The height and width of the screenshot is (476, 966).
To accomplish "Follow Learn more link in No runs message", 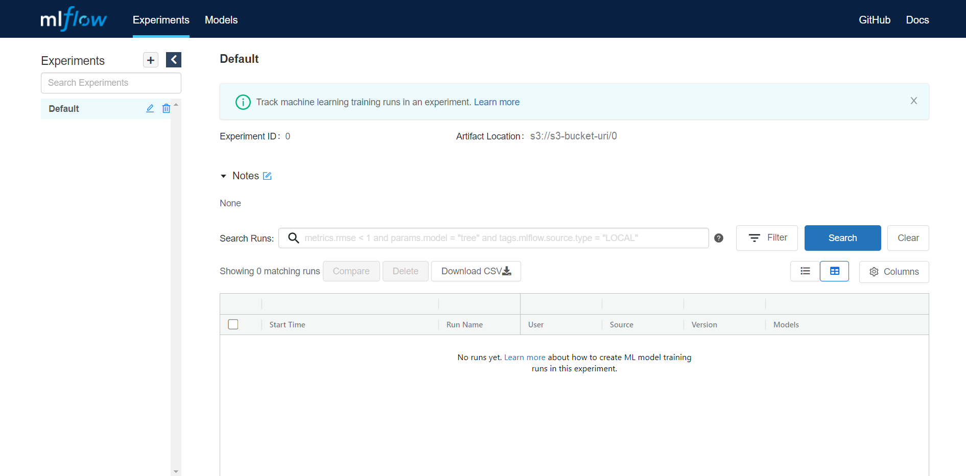I will click(x=525, y=358).
